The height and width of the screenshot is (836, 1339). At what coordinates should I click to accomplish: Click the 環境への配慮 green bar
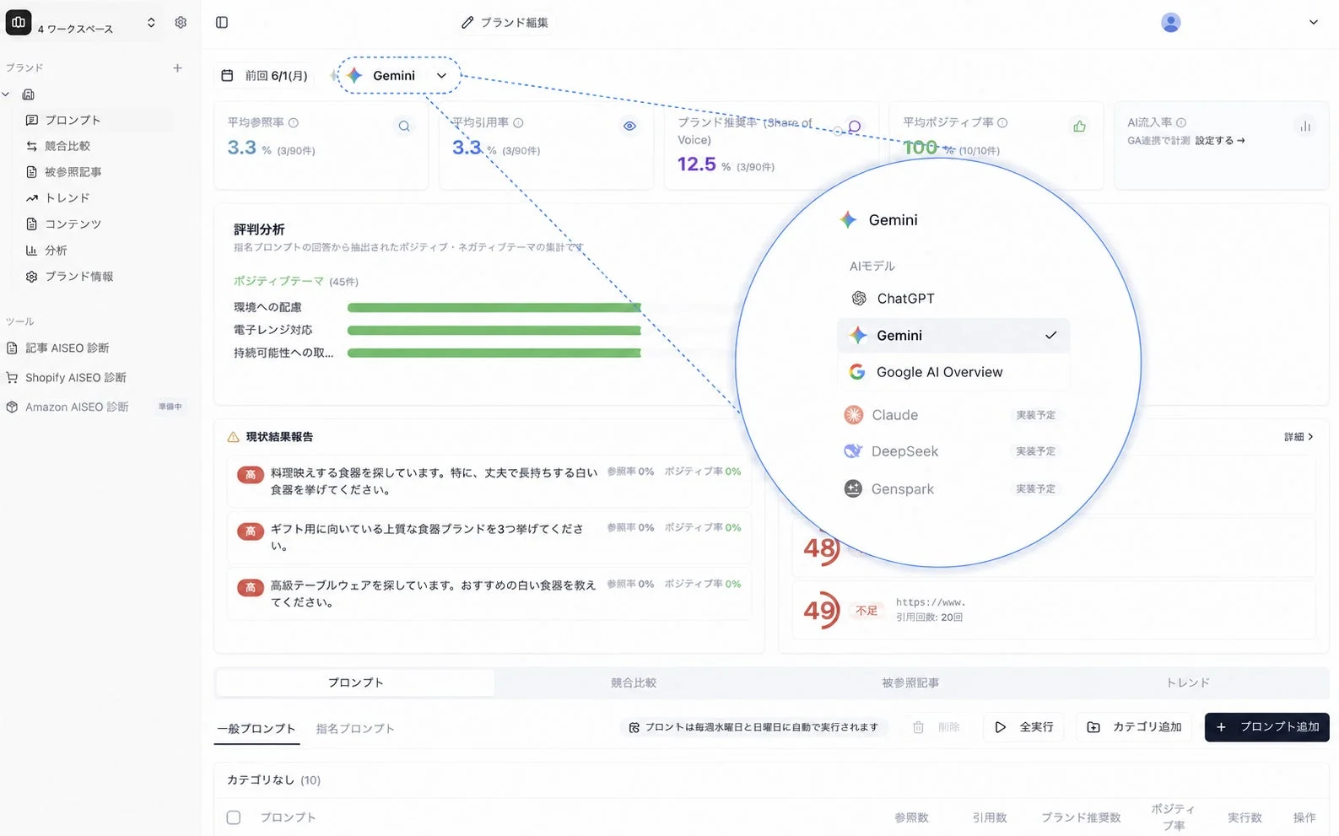click(x=494, y=308)
